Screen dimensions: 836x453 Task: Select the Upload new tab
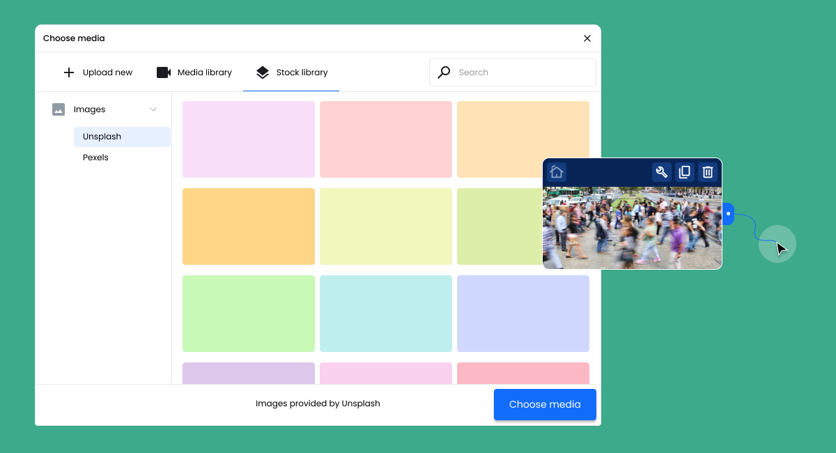point(98,72)
